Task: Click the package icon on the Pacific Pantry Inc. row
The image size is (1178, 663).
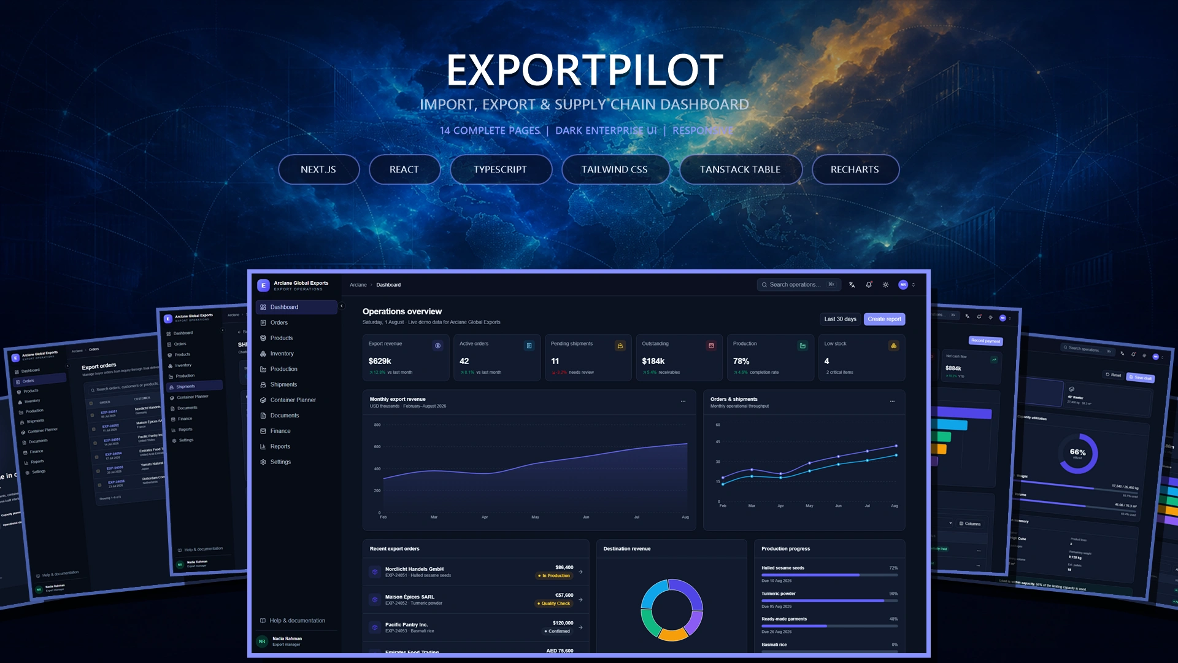Action: 375,627
